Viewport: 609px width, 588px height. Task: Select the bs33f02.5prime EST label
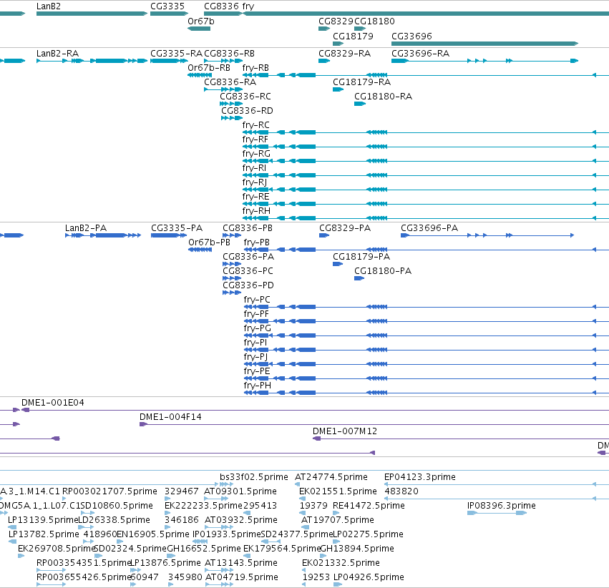(x=254, y=477)
